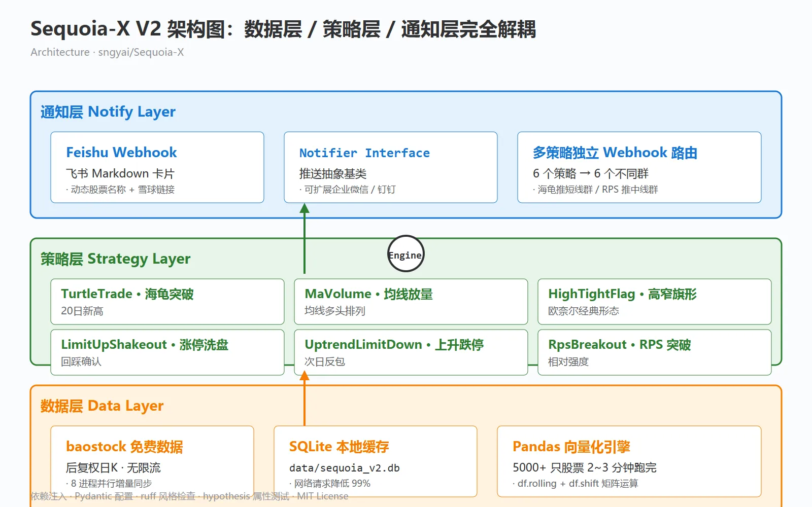Select the "均线多头排列" description

click(335, 311)
